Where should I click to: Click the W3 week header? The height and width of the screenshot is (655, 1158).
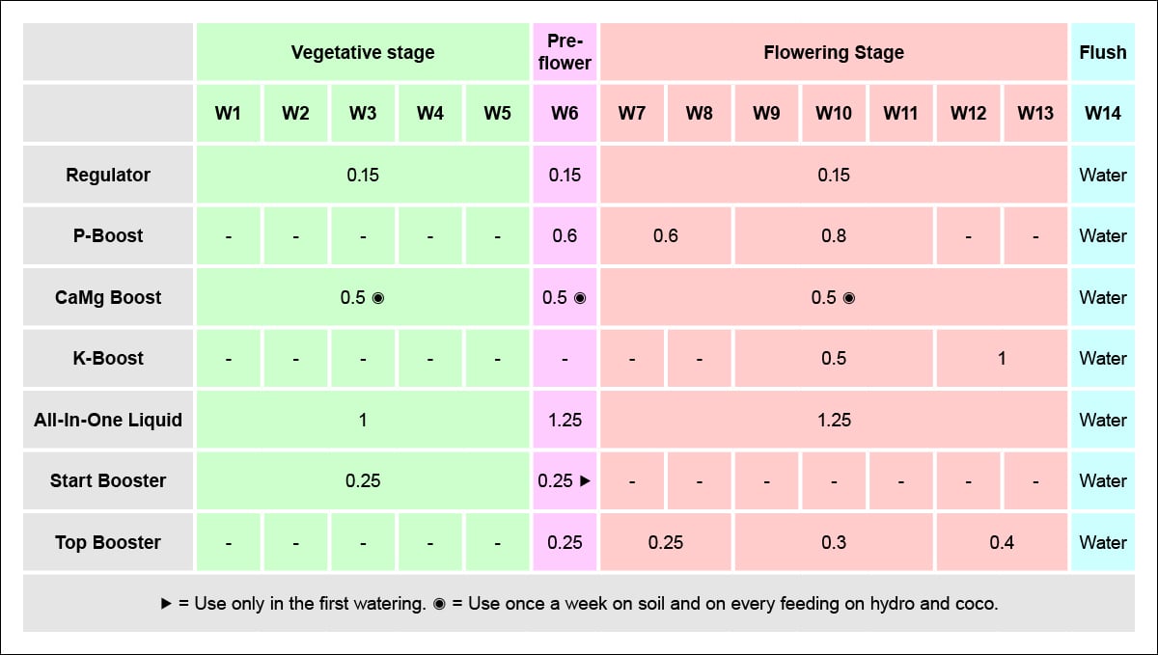pos(363,113)
